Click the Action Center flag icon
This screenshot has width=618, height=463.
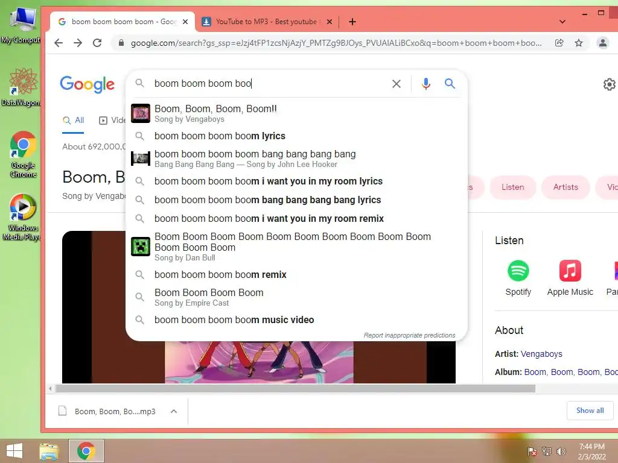[x=532, y=452]
